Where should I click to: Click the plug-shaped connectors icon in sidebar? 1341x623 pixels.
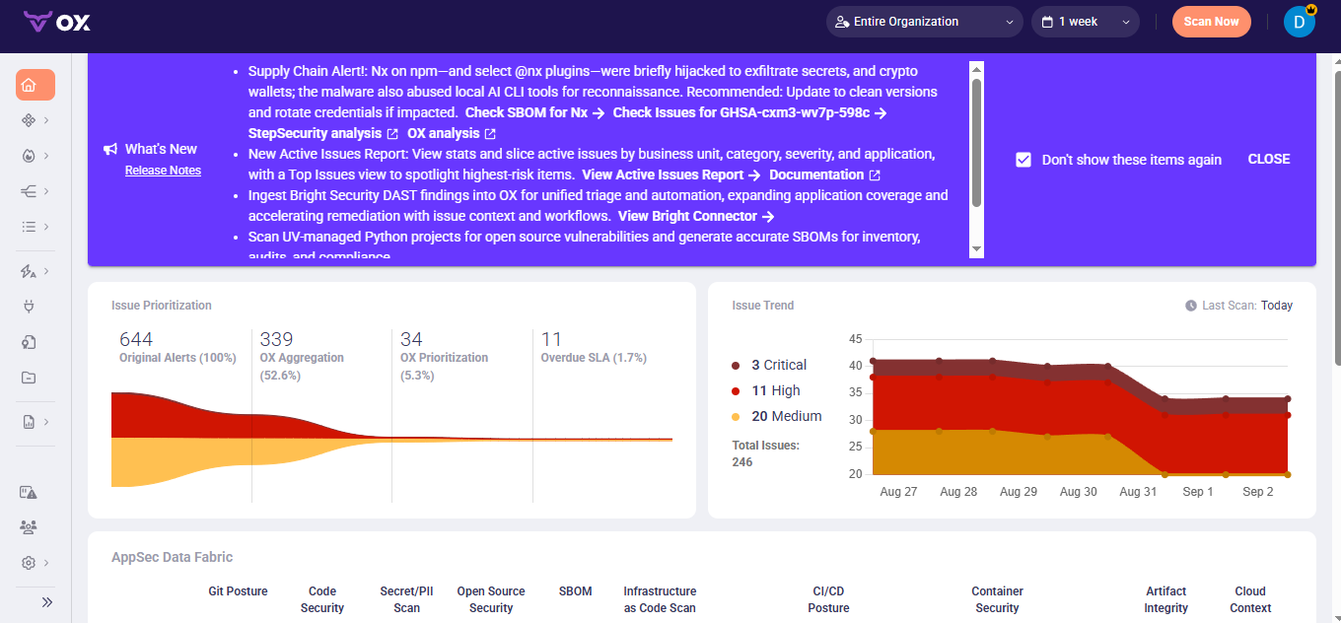click(29, 306)
